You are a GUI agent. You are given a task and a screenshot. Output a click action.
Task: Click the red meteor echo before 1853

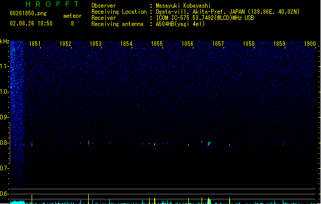click(x=88, y=142)
